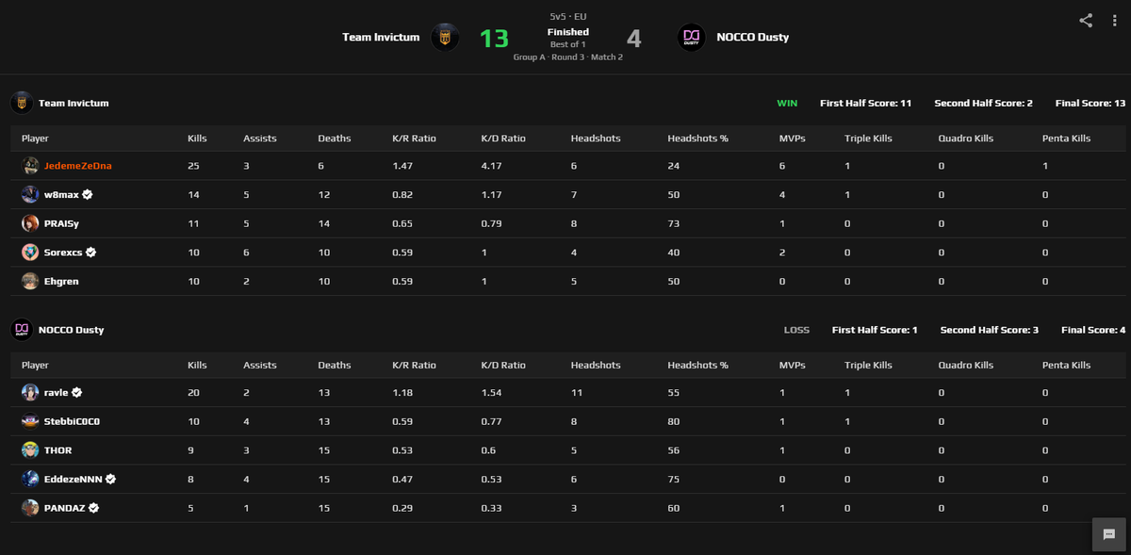
Task: Click Triple Kills header in NOCCO Dusty table
Action: pyautogui.click(x=868, y=365)
